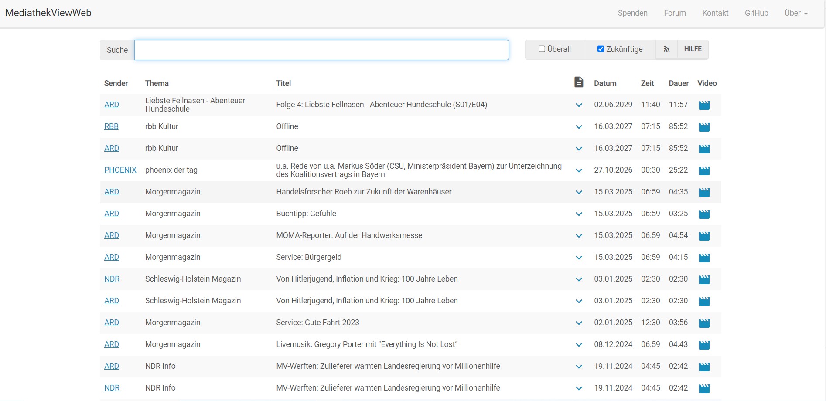Focus the Suche search input field
The width and height of the screenshot is (826, 401).
click(x=321, y=50)
